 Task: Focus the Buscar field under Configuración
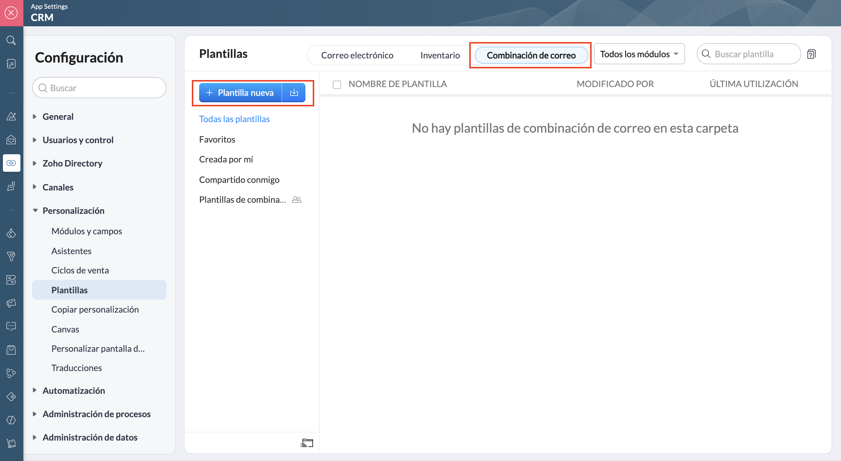tap(99, 88)
